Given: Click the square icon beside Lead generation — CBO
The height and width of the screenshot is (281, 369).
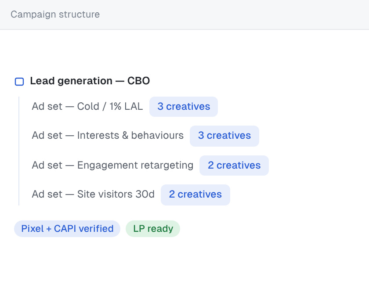Looking at the screenshot, I should pyautogui.click(x=19, y=82).
